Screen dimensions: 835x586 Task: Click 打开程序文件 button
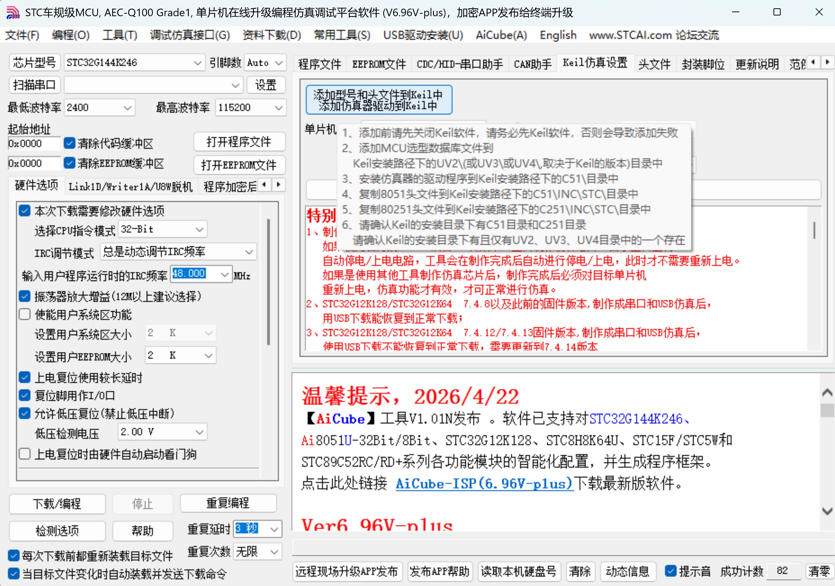click(239, 142)
